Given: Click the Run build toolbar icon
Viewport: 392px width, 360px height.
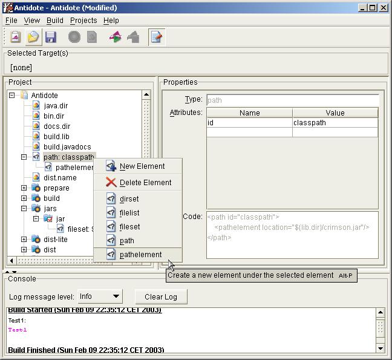Looking at the screenshot, I should tap(115, 38).
